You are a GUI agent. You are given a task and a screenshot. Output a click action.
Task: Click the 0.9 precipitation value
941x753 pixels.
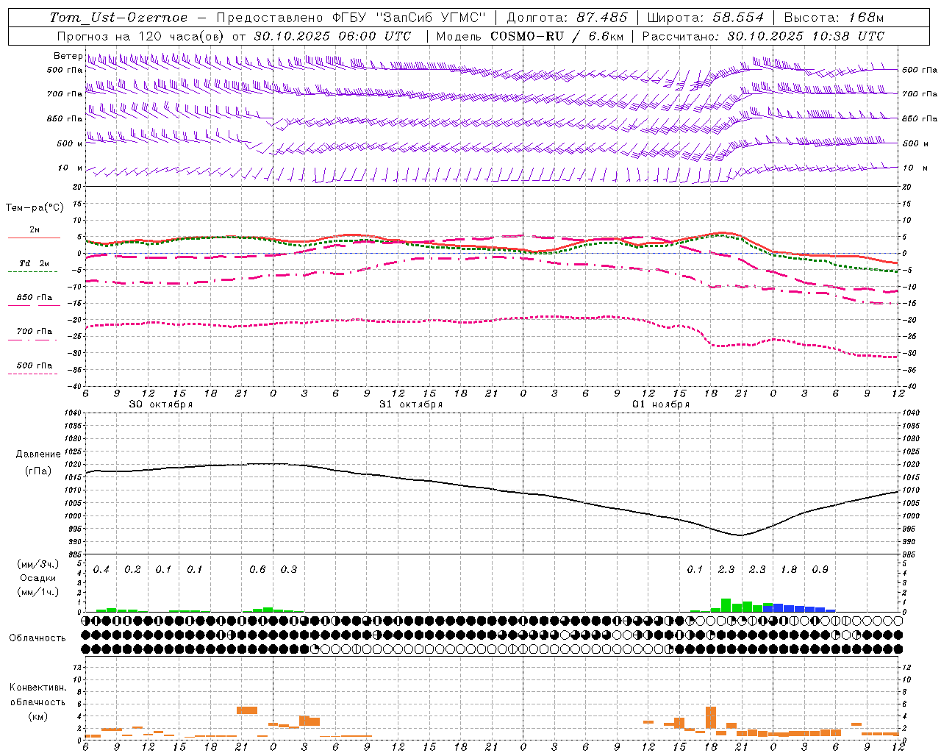(820, 570)
